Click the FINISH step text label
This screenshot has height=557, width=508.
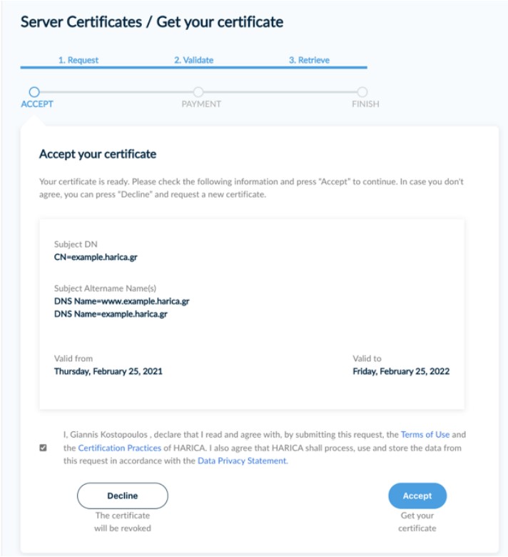(x=365, y=104)
